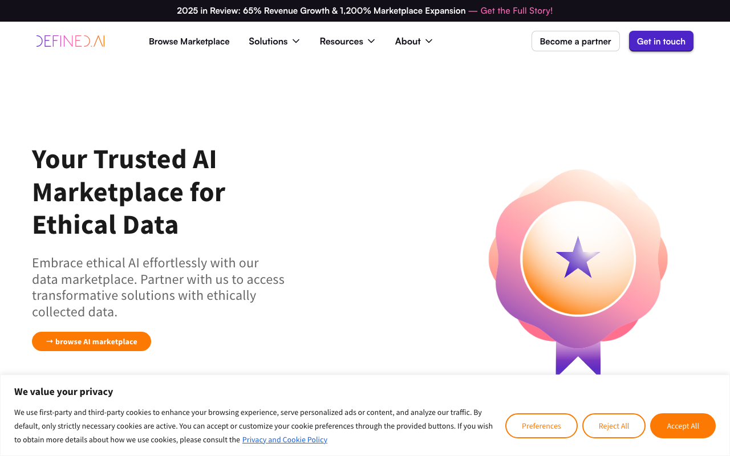
Task: Open the Privacy and Cookie Policy link
Action: (x=285, y=439)
